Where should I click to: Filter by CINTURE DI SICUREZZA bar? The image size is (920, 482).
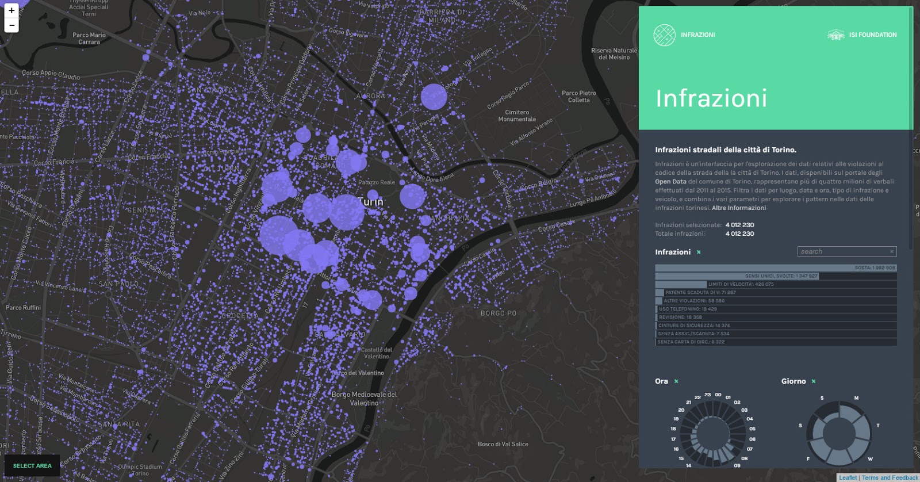(x=776, y=326)
